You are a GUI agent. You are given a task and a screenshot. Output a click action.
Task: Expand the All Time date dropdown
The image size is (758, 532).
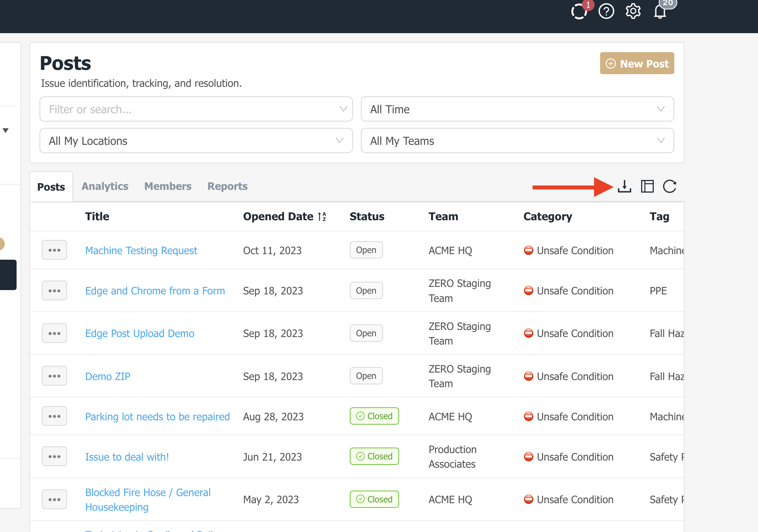(517, 109)
